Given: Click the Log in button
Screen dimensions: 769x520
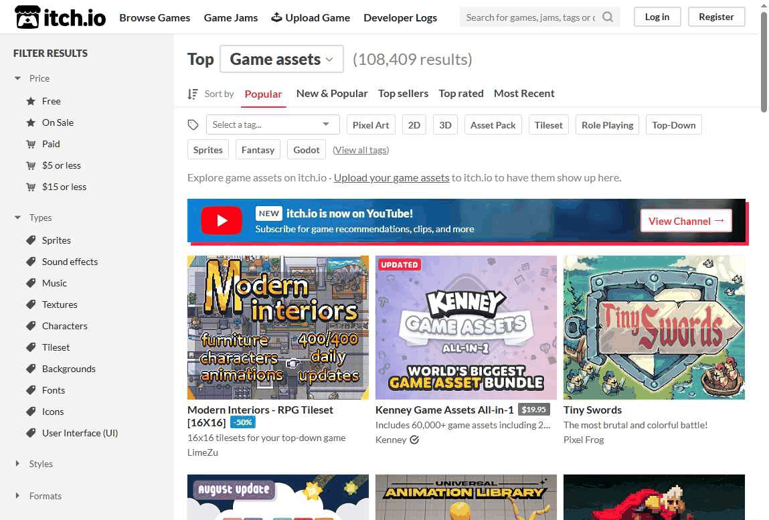Looking at the screenshot, I should coord(657,17).
